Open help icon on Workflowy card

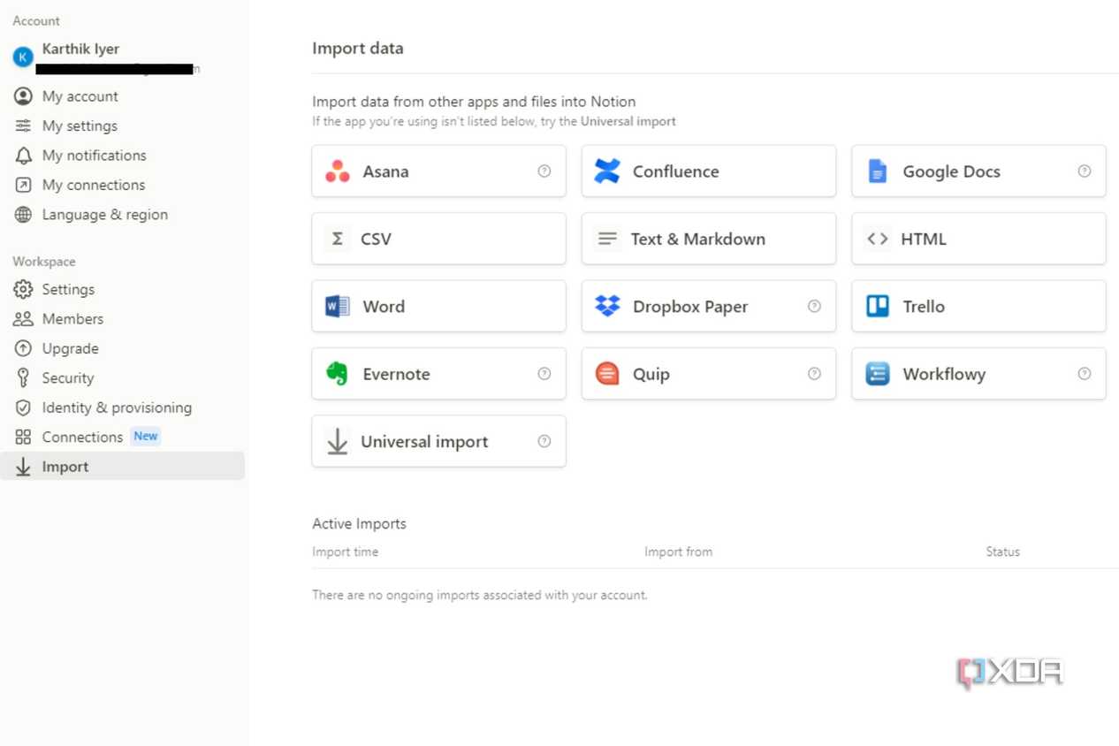[1085, 374]
